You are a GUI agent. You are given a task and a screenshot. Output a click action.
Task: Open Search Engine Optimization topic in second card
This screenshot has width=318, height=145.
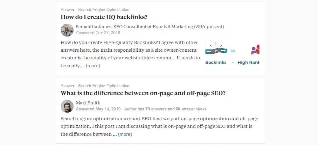click(104, 86)
